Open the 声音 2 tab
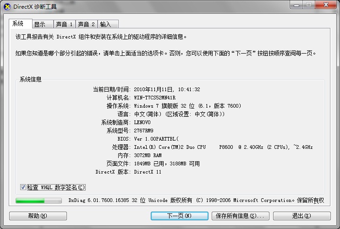This screenshot has width=340, height=229. (x=87, y=24)
